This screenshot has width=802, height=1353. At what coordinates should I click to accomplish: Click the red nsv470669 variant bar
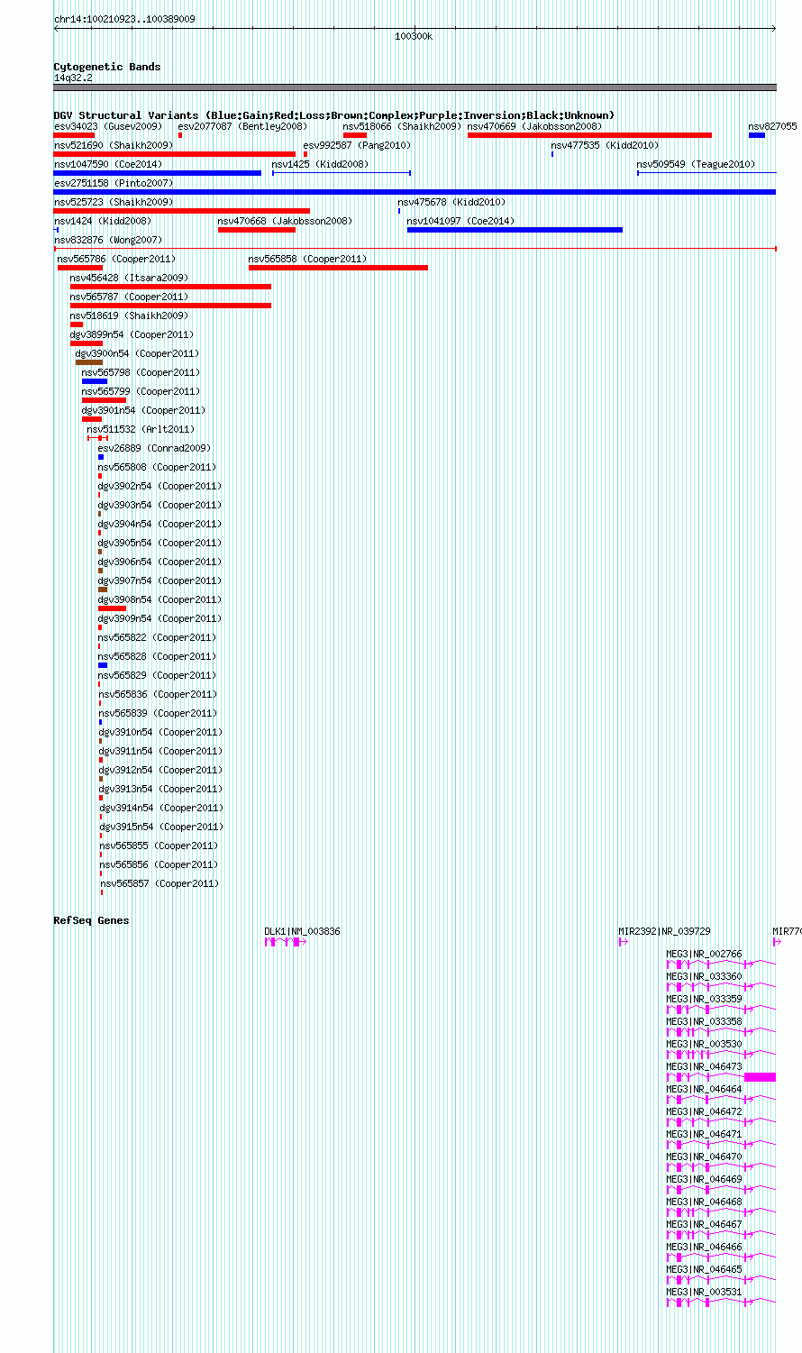point(589,135)
